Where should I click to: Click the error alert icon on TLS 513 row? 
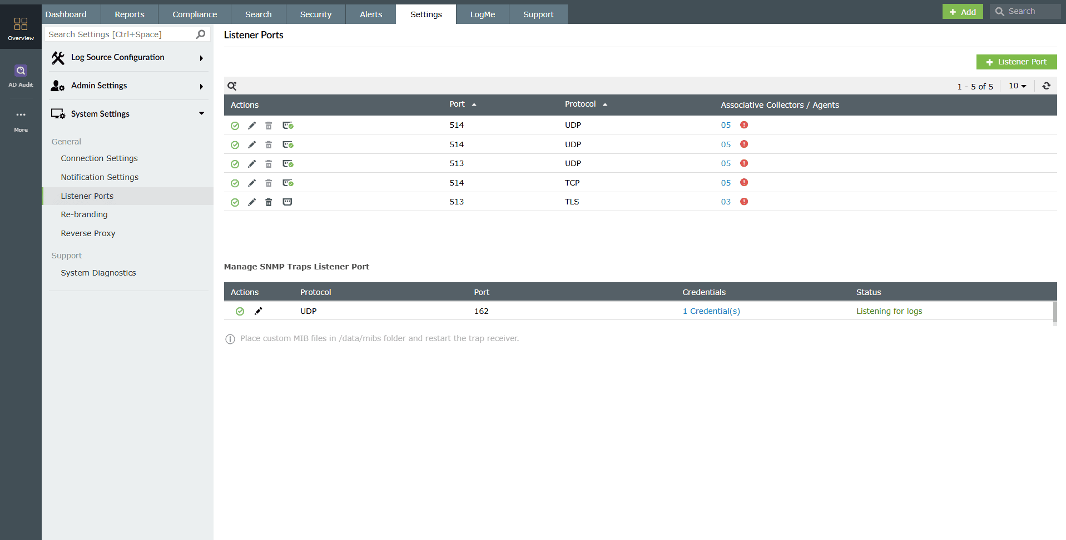(x=745, y=202)
